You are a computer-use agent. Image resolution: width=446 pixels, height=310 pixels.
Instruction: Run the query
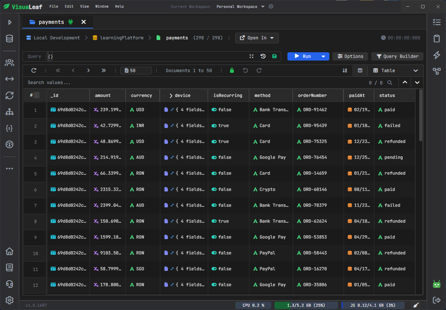[x=303, y=56]
